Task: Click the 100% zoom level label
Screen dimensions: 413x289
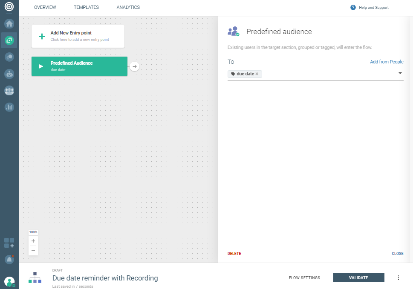Action: coord(33,232)
